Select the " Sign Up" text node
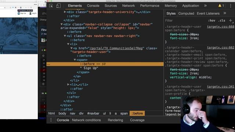235x132 pixels. pos(89,68)
